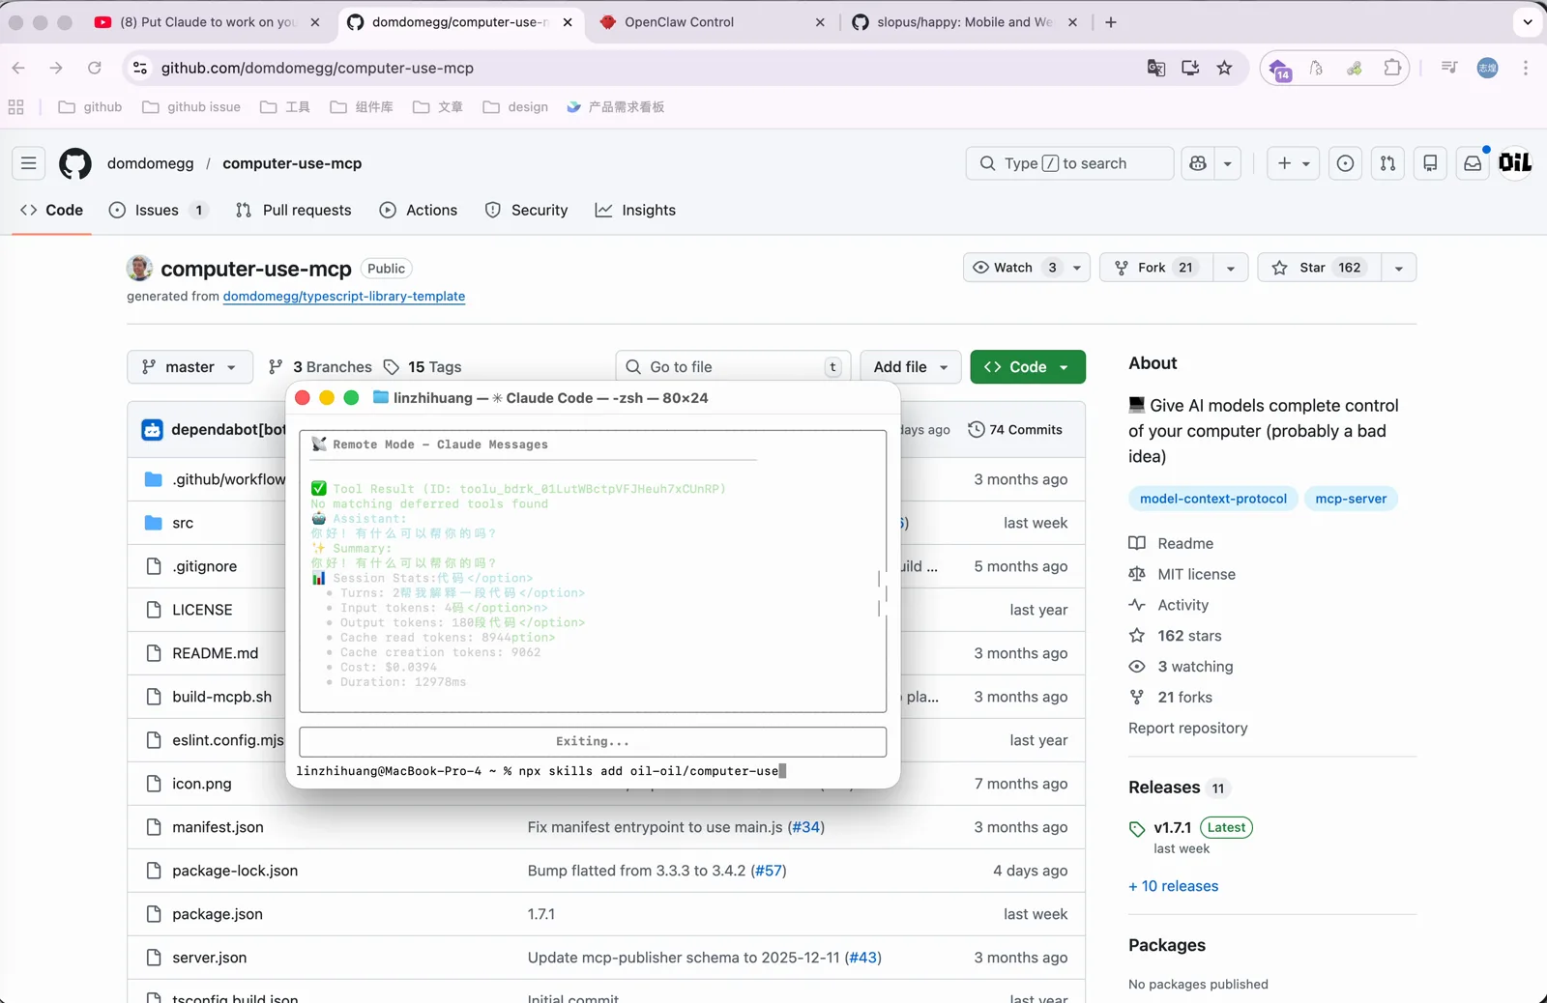
Task: Open the src folder
Action: [183, 523]
